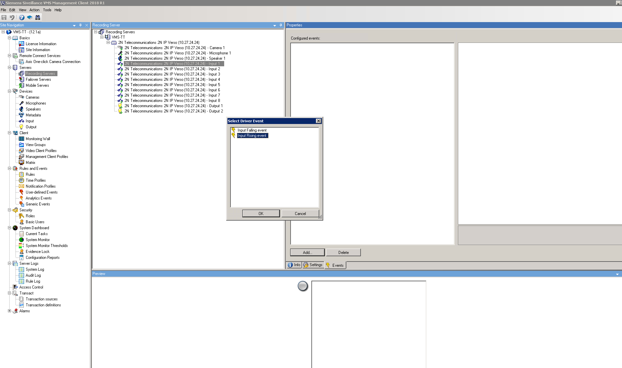
Task: Open Generic Events in Site Navigation
Action: [38, 204]
